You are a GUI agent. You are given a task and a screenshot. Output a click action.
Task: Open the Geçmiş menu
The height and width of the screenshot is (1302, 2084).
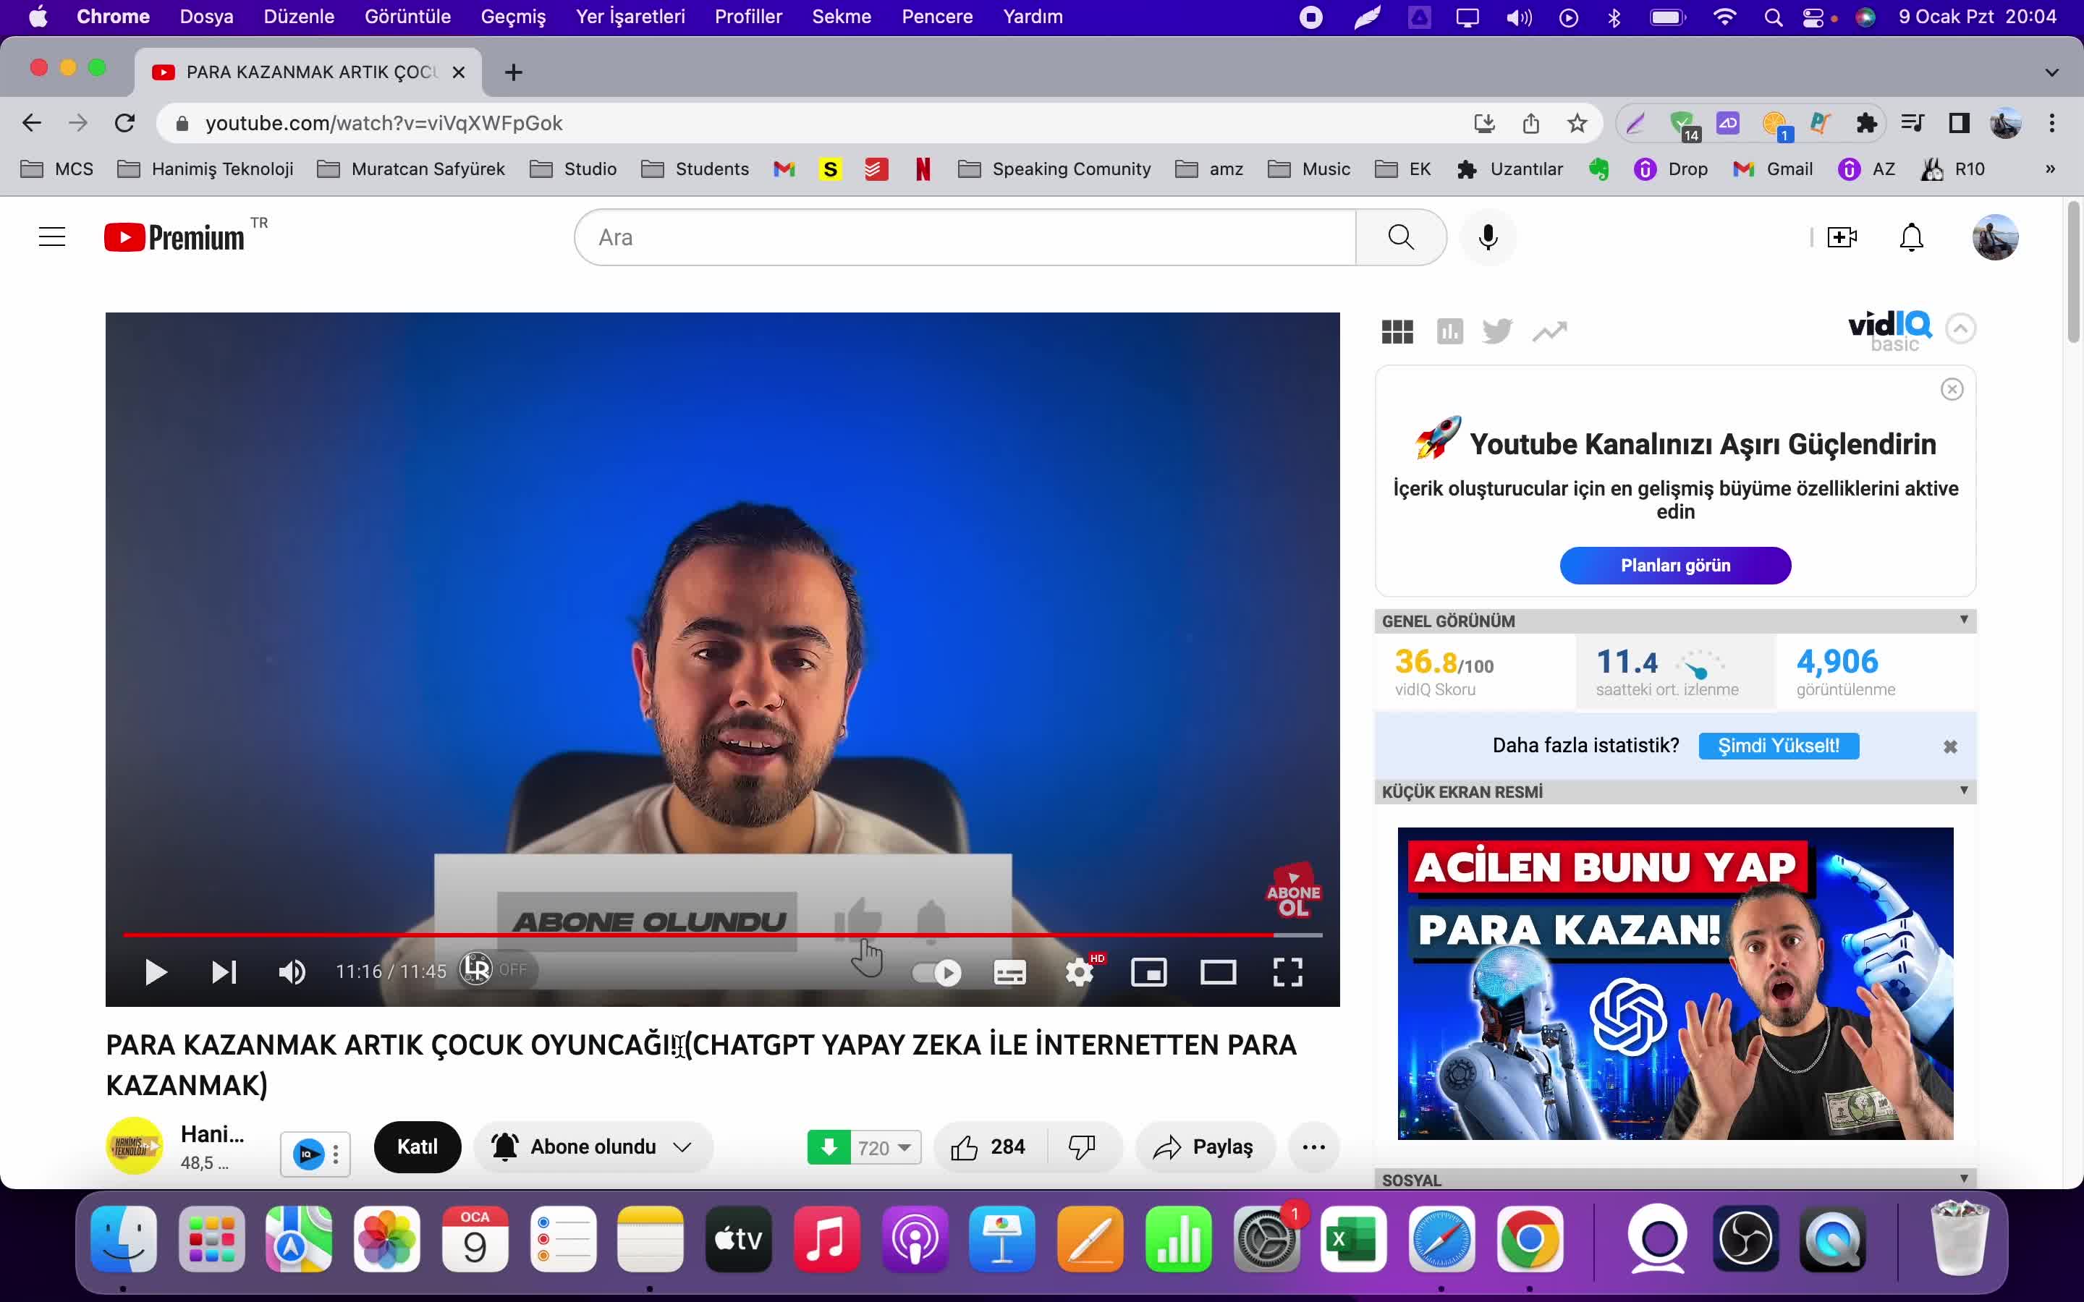513,17
